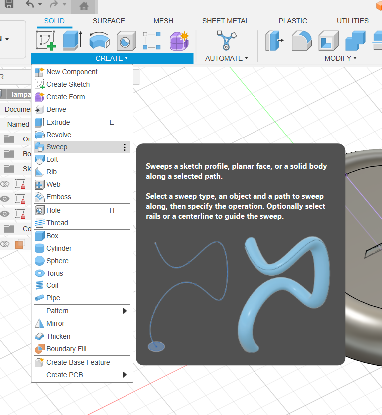Click the rectangular pattern toolbar icon
The width and height of the screenshot is (382, 415).
click(x=151, y=41)
